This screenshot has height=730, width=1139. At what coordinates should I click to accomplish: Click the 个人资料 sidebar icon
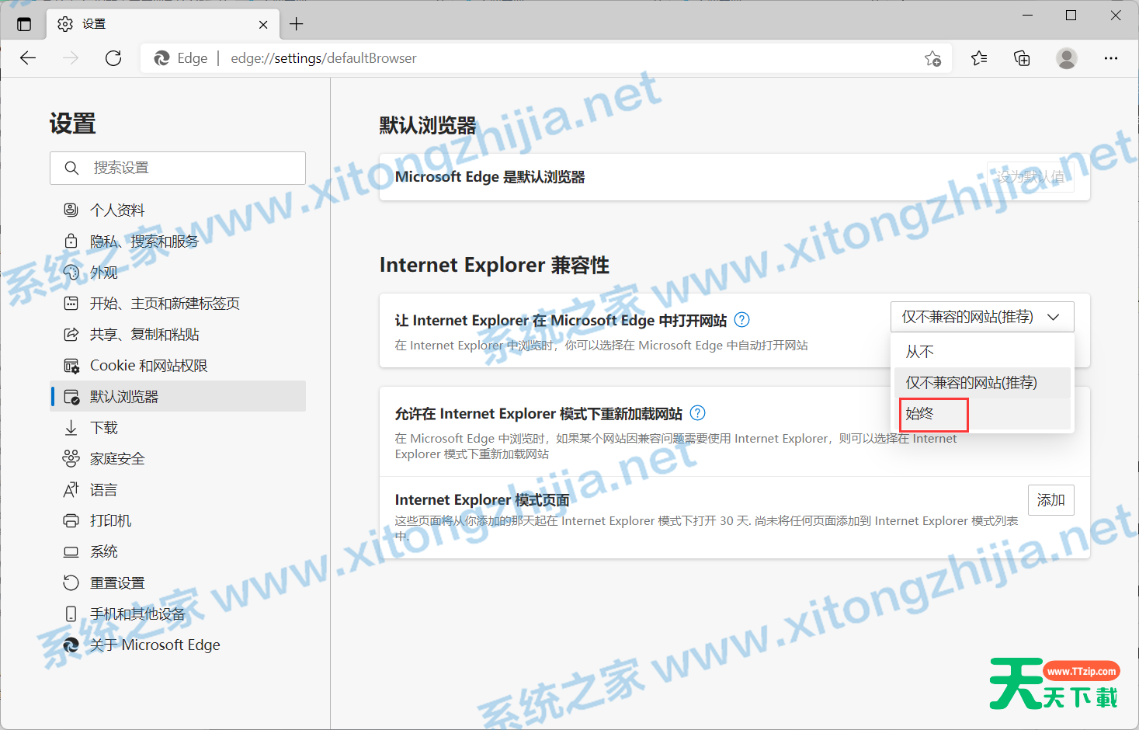[x=71, y=210]
